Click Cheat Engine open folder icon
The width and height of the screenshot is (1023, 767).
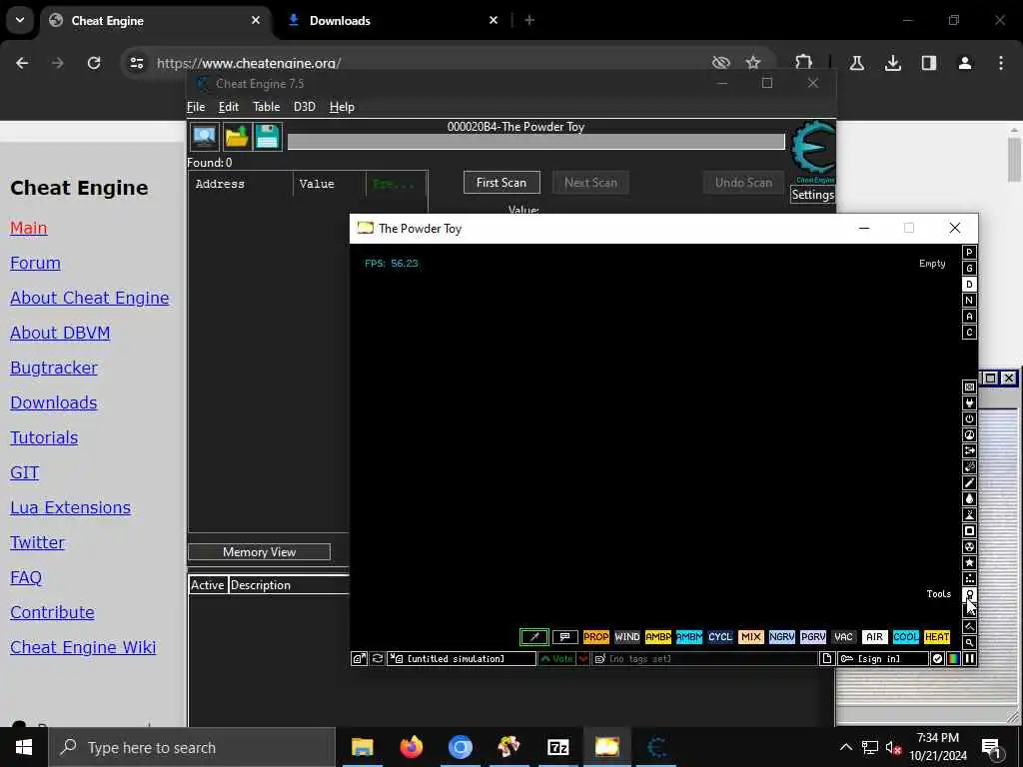click(x=236, y=137)
